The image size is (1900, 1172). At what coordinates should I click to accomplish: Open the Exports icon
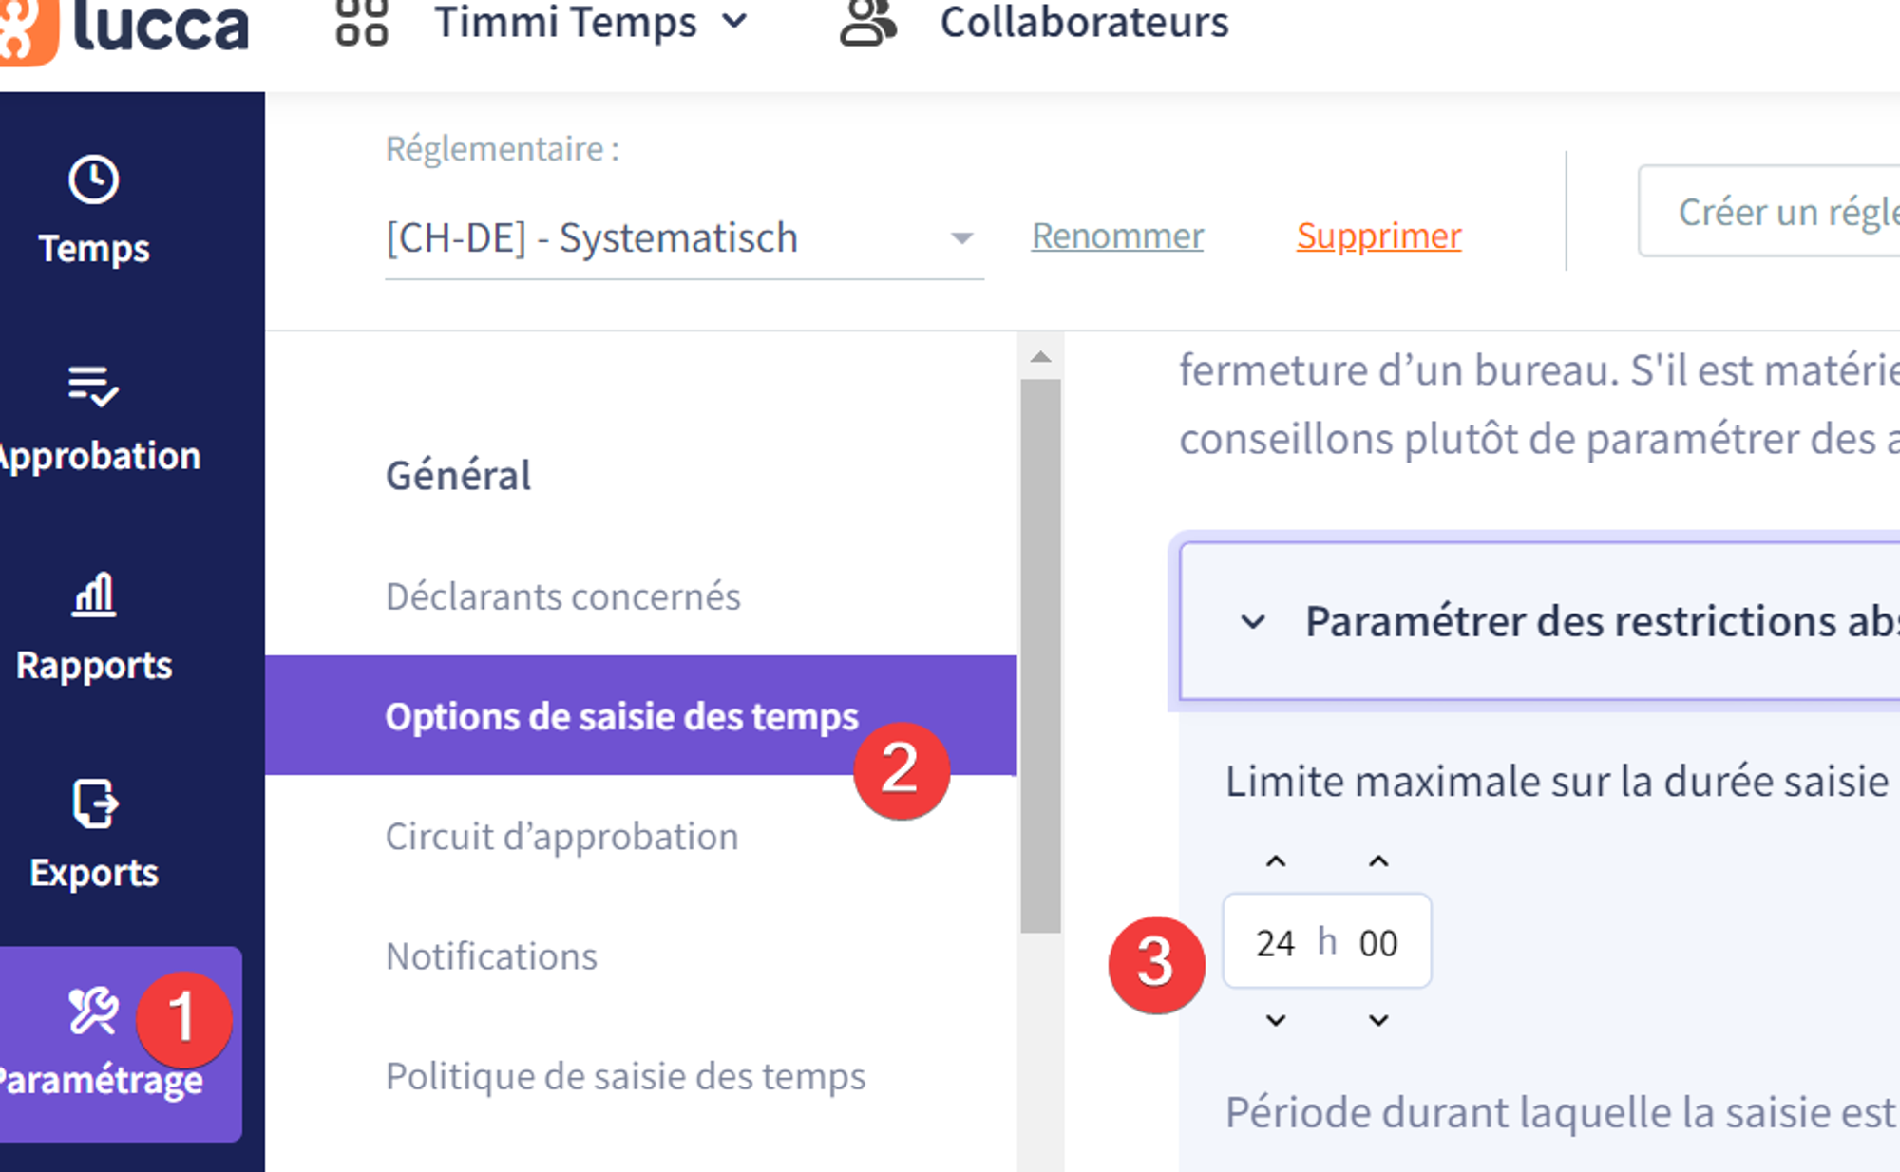point(93,803)
